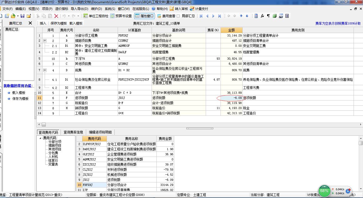Image resolution: width=363 pixels, height=198 pixels.
Task: Click the red X delete icon
Action: [x=56, y=16]
